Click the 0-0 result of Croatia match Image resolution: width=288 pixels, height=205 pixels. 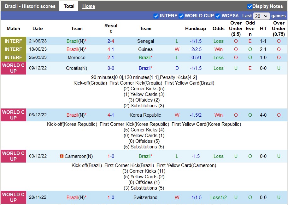click(x=111, y=68)
